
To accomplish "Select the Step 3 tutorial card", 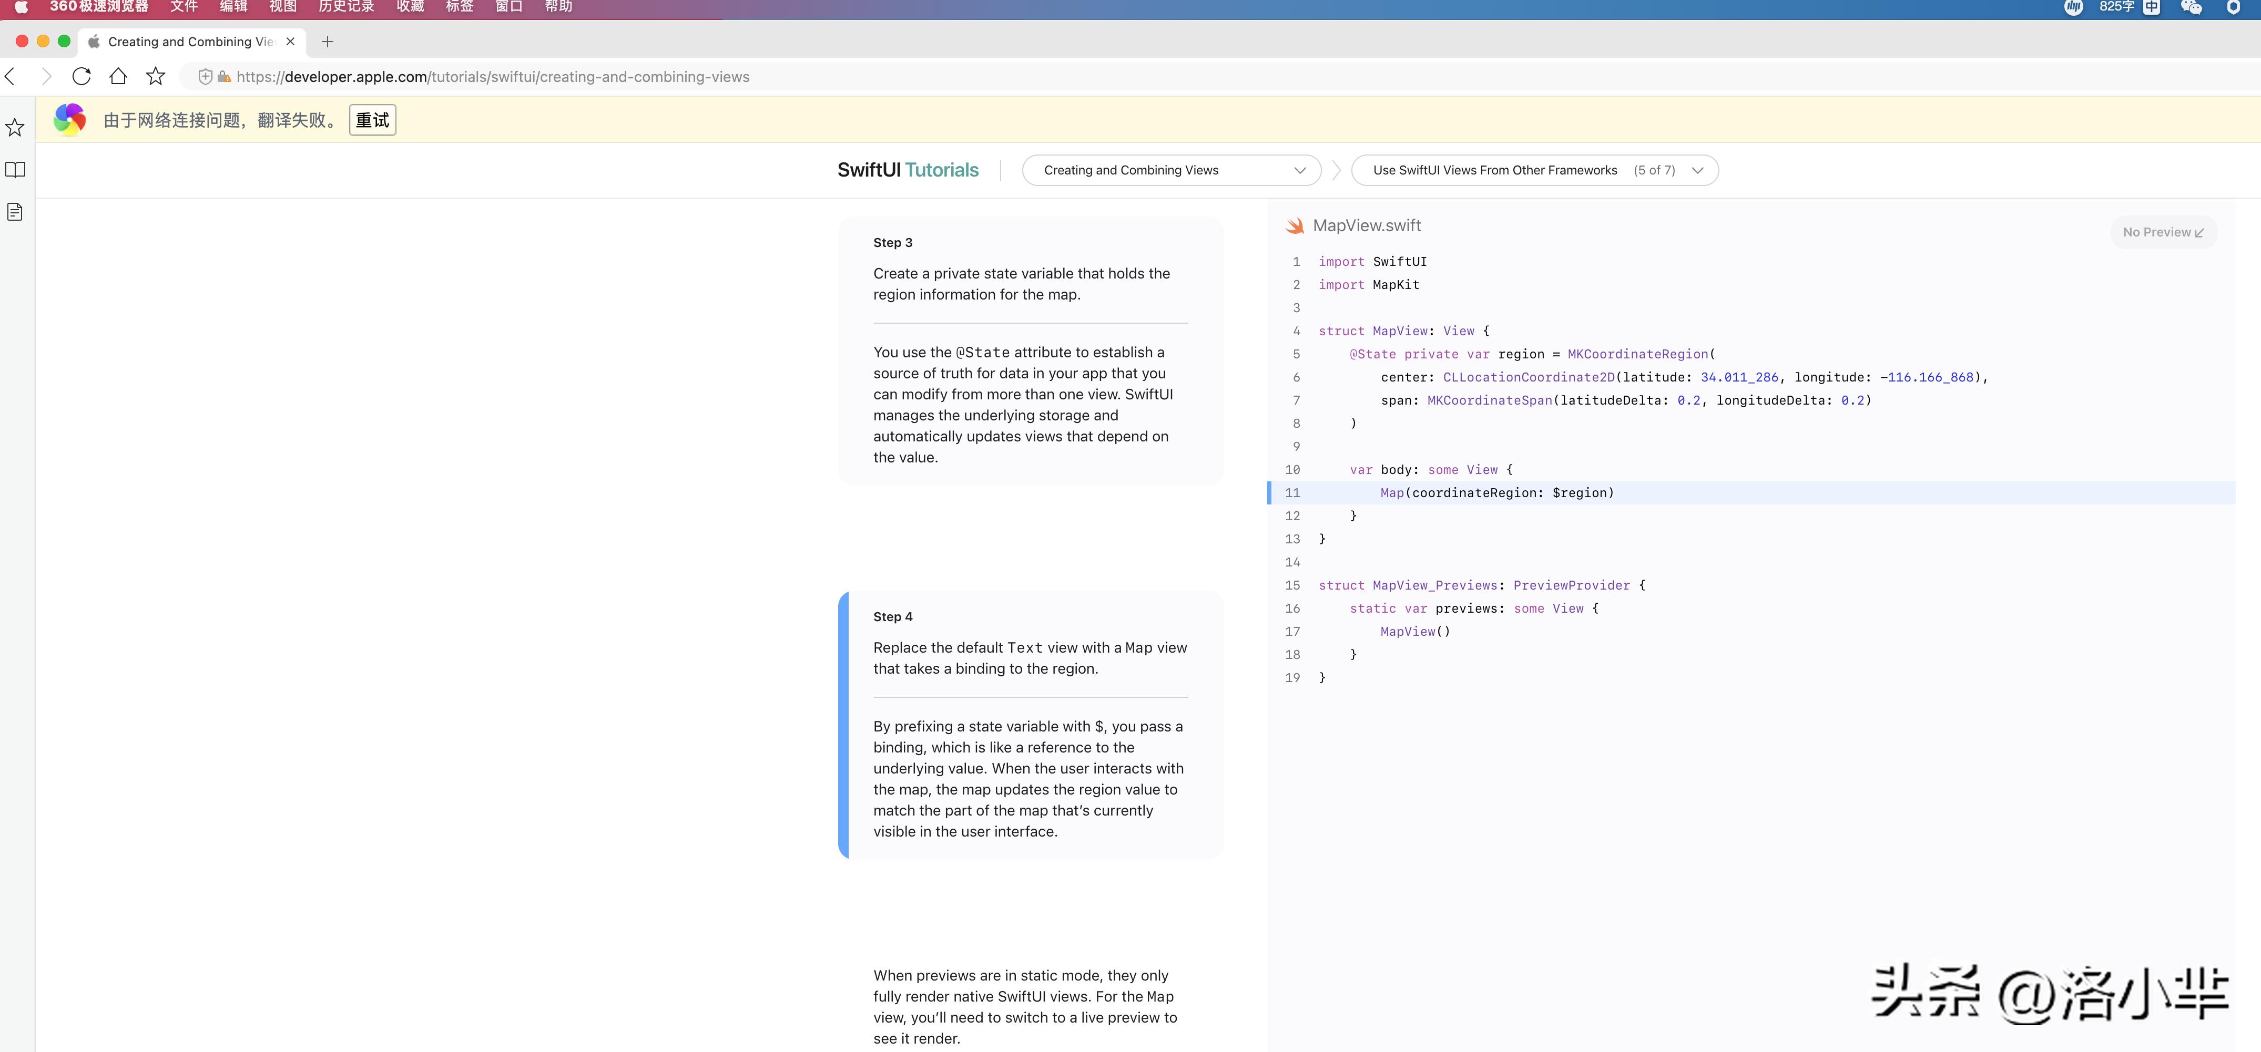I will pos(1031,351).
